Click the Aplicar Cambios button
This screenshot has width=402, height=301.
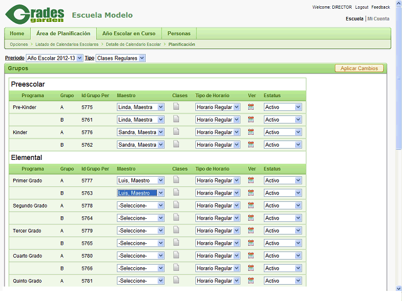click(x=359, y=68)
